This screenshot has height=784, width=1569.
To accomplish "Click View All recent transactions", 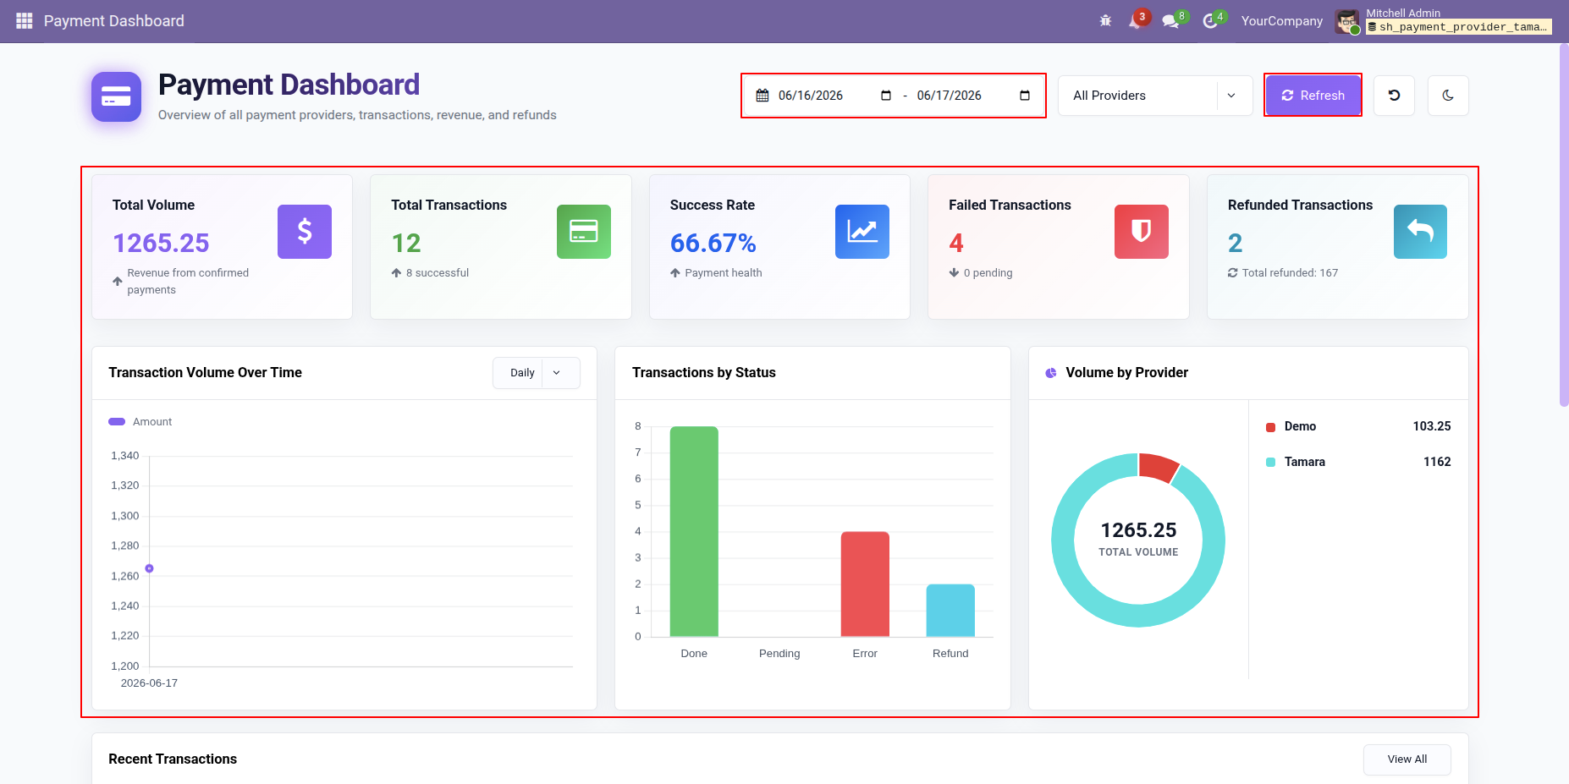I will [1407, 759].
